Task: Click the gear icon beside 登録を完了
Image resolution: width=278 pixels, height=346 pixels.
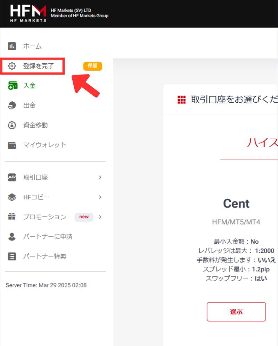Action: (12, 66)
